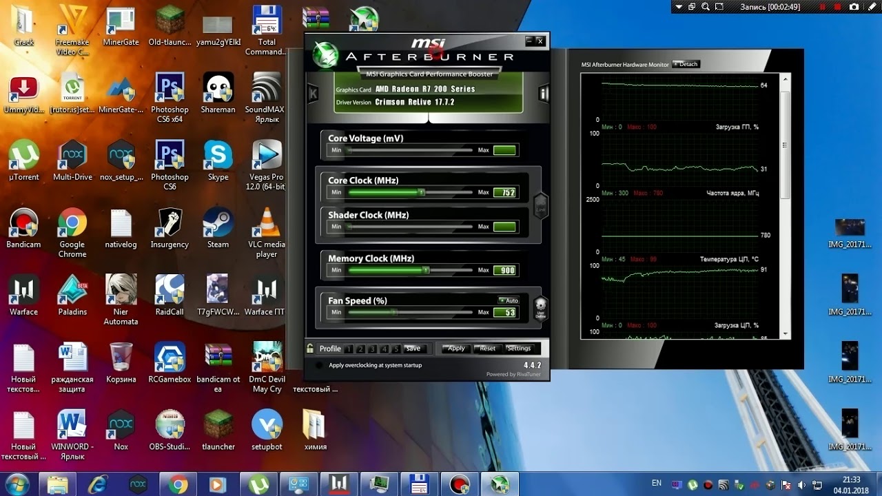Click the µTorrent taskbar icon
882x496 pixels.
(x=259, y=484)
